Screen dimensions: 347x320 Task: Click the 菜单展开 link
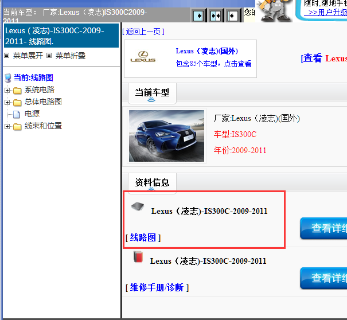28,56
